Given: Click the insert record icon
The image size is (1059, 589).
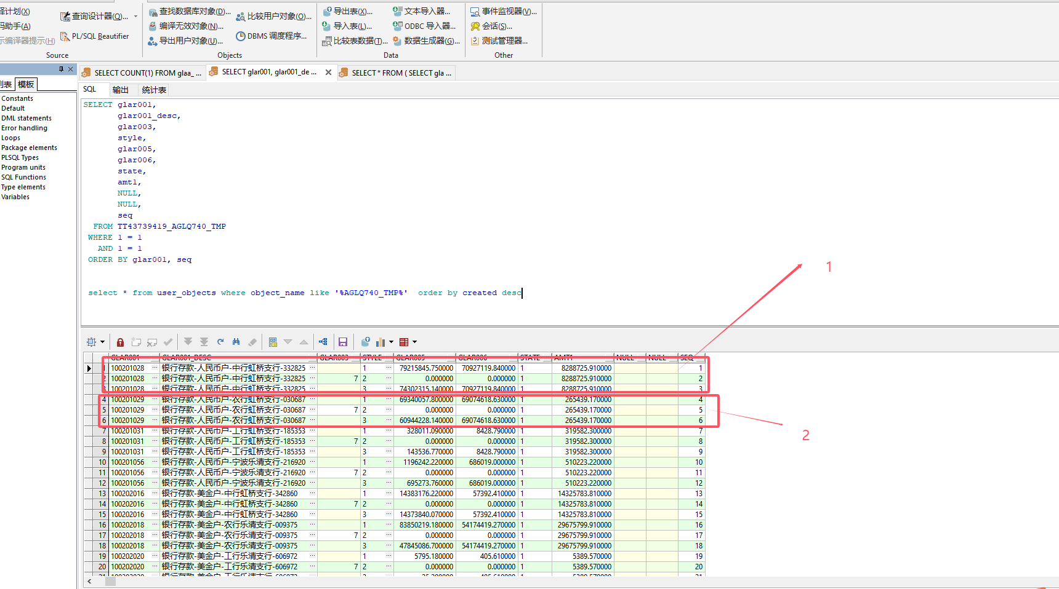Looking at the screenshot, I should point(136,342).
